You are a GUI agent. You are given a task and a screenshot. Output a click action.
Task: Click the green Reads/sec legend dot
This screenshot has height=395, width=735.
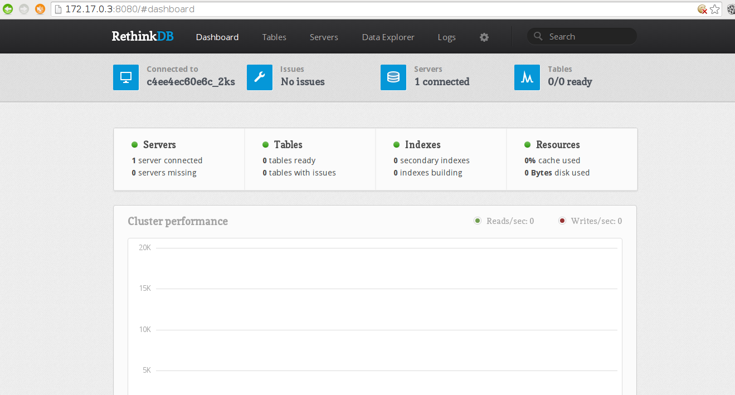click(478, 221)
